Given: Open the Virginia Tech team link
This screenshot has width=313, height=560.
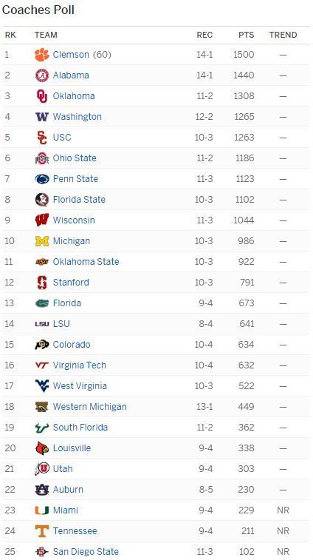Looking at the screenshot, I should pos(80,365).
